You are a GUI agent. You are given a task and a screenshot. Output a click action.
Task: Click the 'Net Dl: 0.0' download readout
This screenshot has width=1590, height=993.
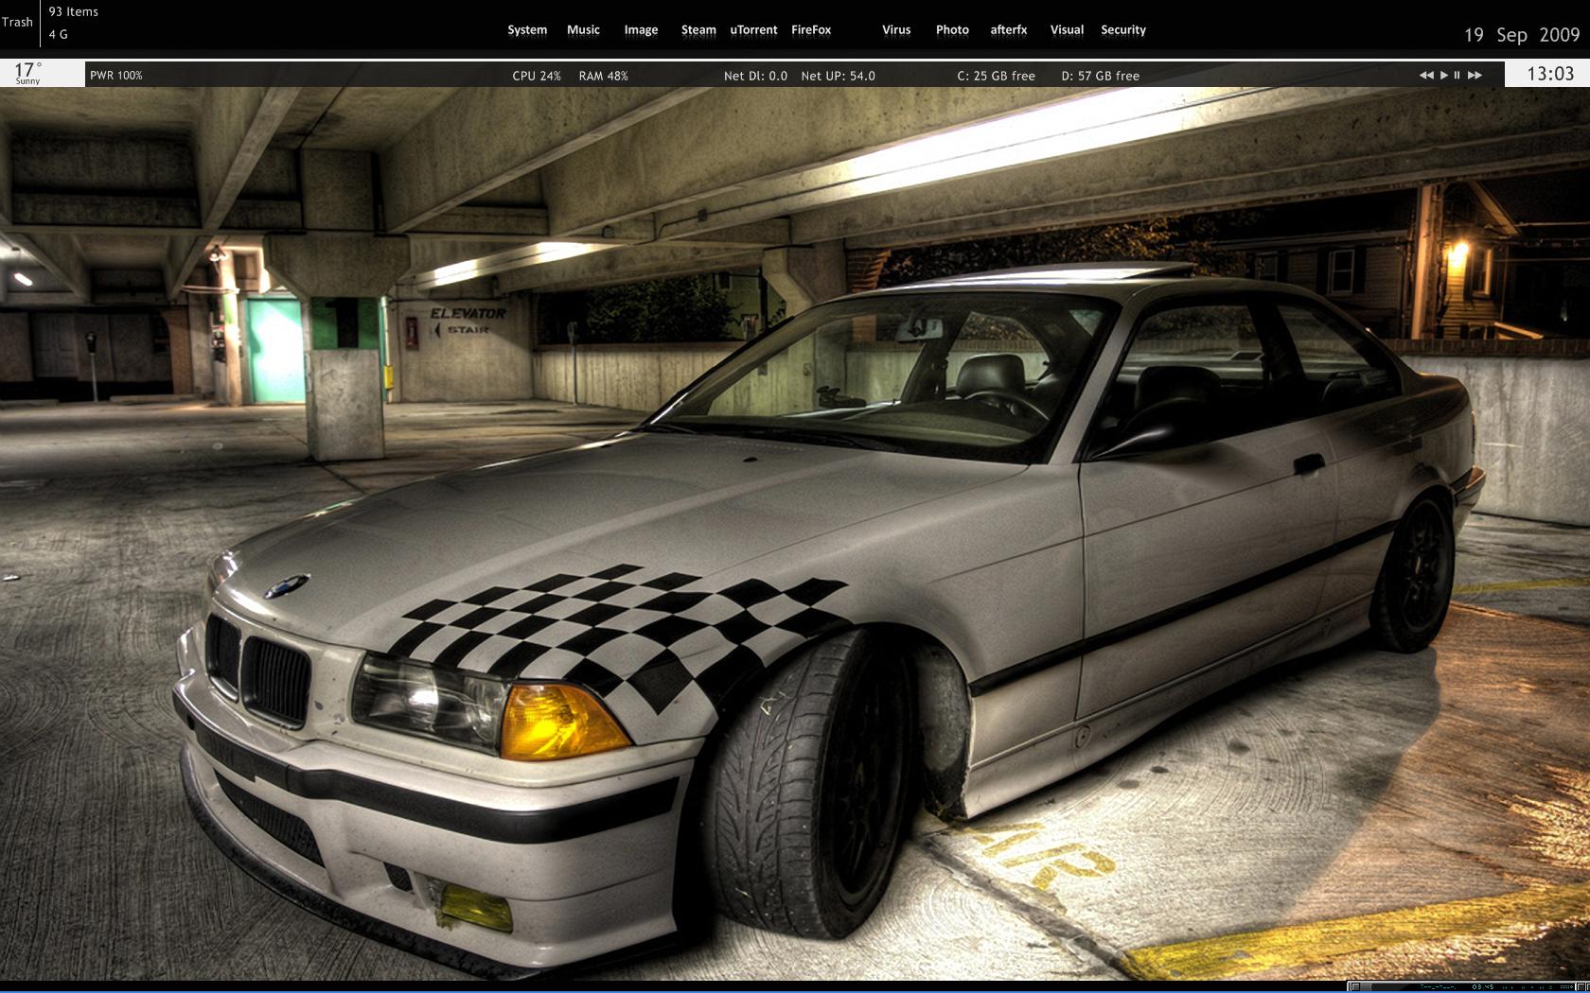click(x=755, y=76)
